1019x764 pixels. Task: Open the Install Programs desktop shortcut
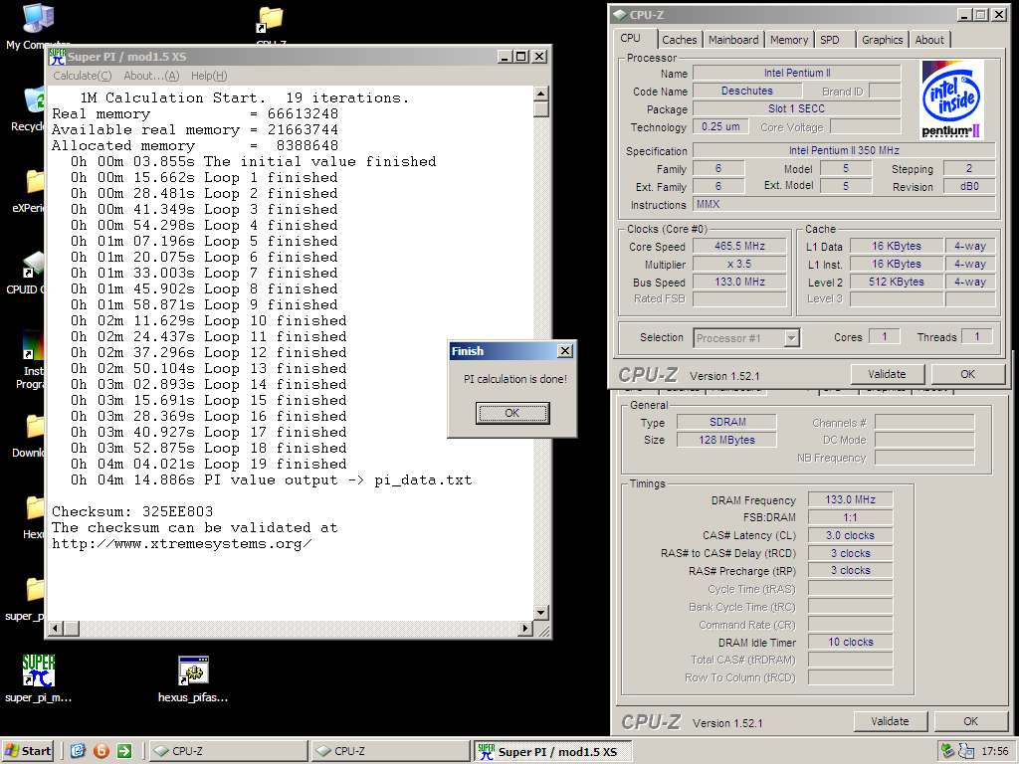point(33,345)
